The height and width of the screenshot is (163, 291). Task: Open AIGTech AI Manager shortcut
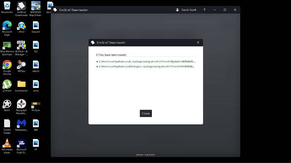click(22, 48)
